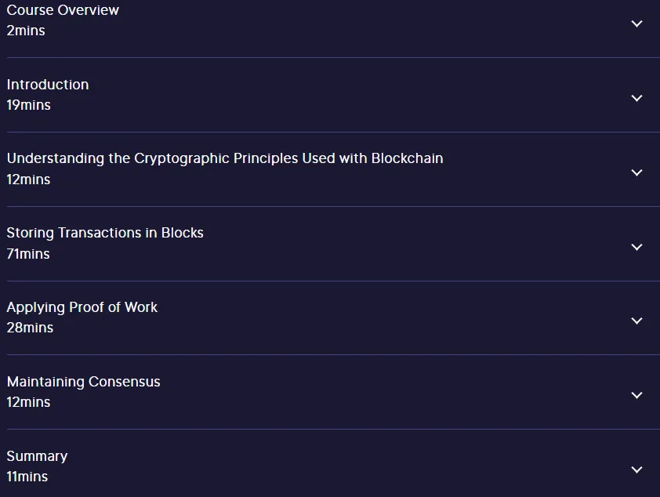Expand the Introduction section chevron
The image size is (660, 497).
(x=636, y=98)
